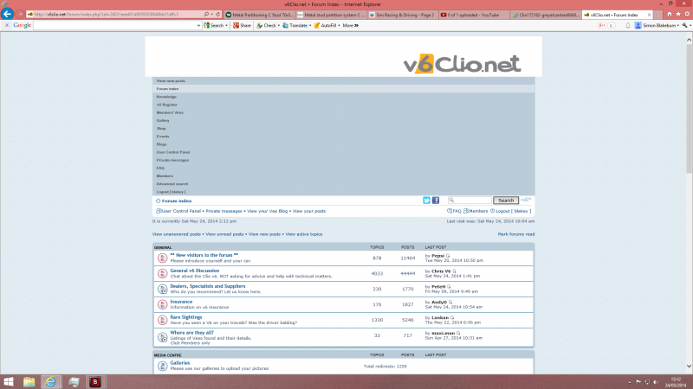Close the Google toolbar with X
Viewport: 693px width, 389px height.
(7, 26)
